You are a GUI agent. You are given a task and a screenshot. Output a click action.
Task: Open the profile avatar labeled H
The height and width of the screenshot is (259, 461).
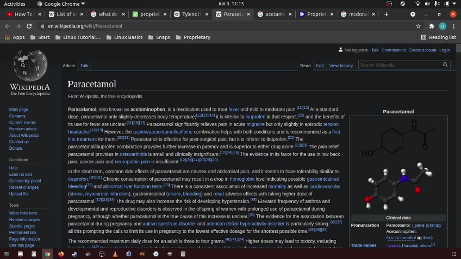coord(443,26)
